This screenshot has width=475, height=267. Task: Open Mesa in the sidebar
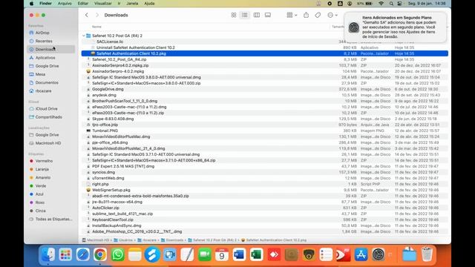40,74
